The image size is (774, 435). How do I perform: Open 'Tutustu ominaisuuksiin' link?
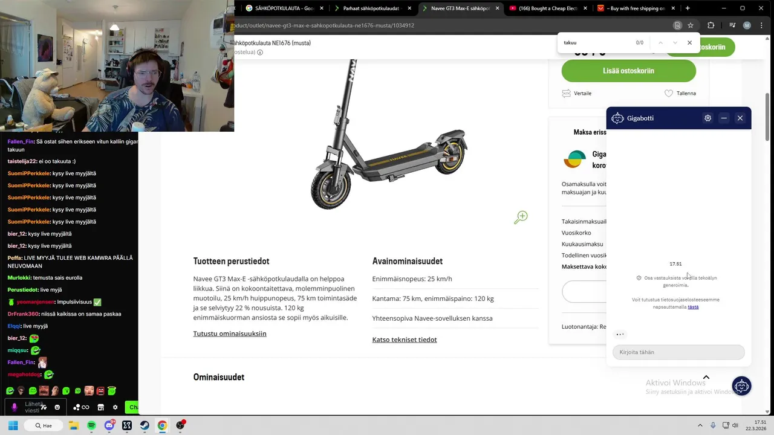pyautogui.click(x=230, y=333)
